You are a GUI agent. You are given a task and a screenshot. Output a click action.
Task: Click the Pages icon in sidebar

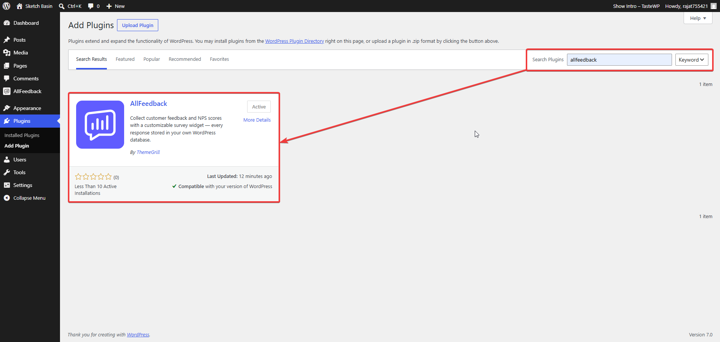[x=7, y=66]
